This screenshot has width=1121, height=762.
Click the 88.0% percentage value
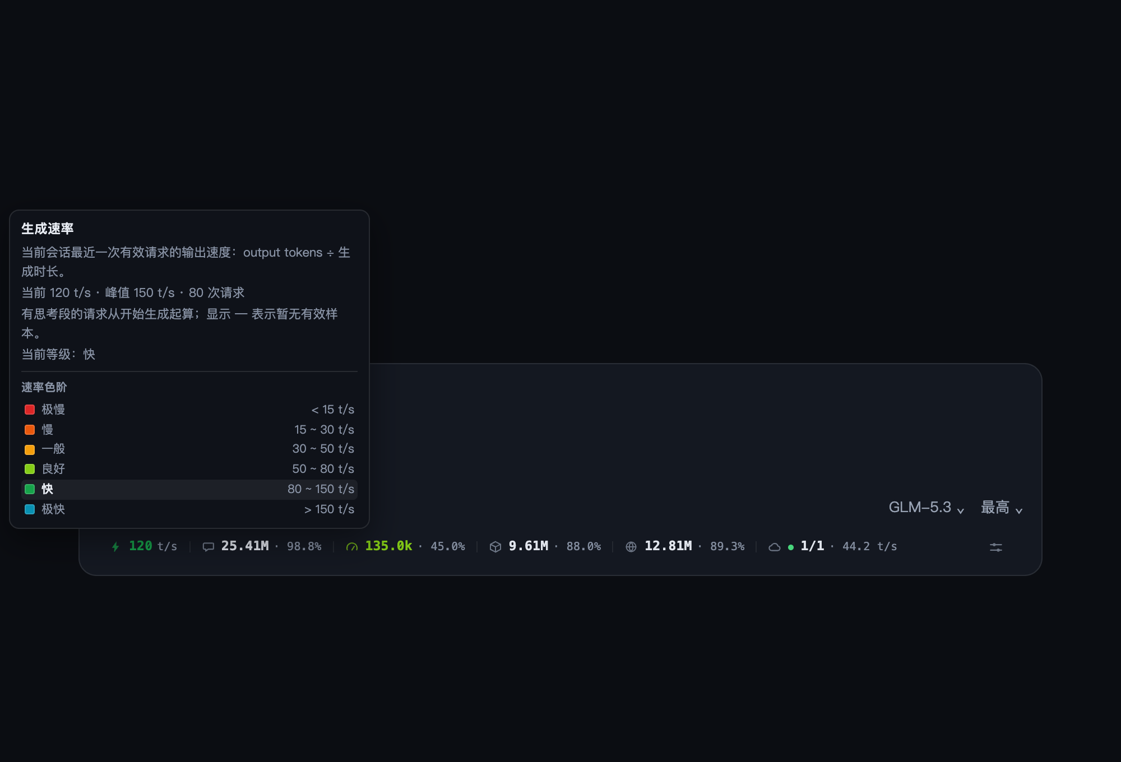(583, 546)
